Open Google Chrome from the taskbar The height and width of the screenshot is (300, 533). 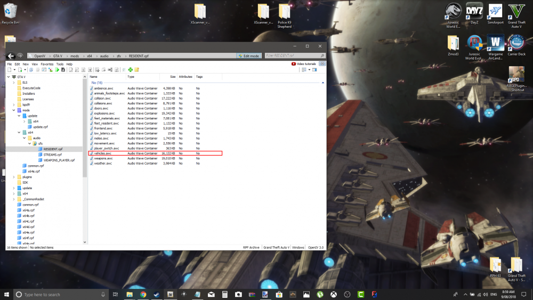pos(143,294)
